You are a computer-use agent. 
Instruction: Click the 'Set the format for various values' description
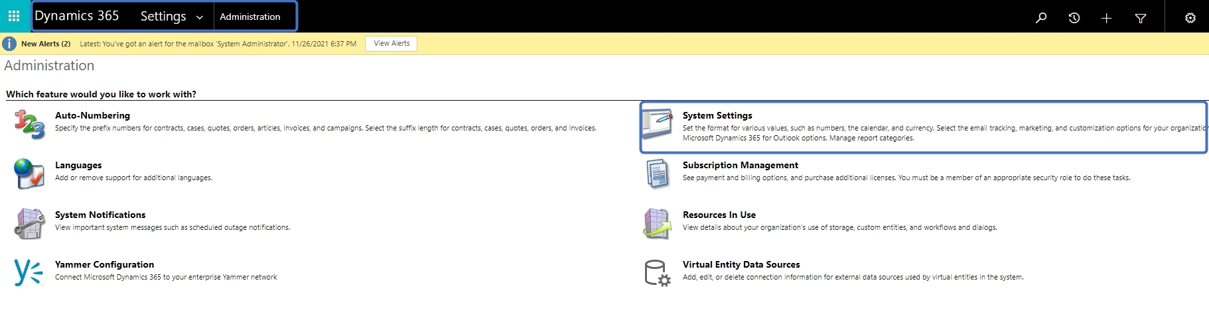point(944,132)
